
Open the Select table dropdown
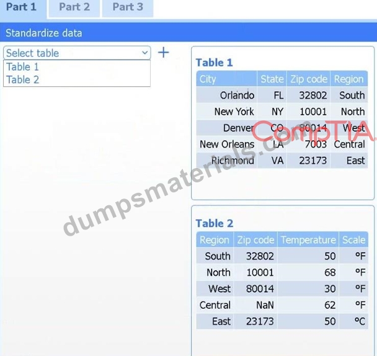click(x=77, y=53)
